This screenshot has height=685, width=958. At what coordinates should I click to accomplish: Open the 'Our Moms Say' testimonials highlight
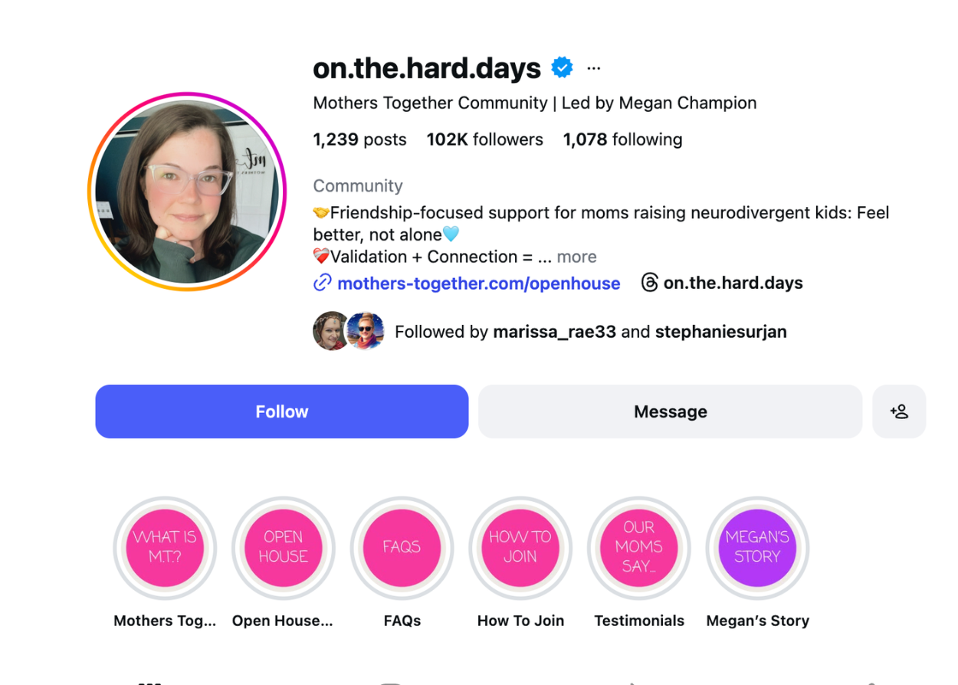tap(639, 548)
